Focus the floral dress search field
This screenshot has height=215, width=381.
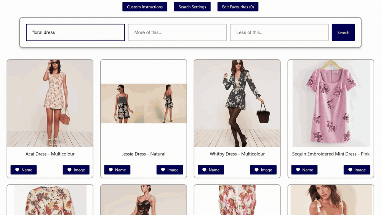point(75,32)
